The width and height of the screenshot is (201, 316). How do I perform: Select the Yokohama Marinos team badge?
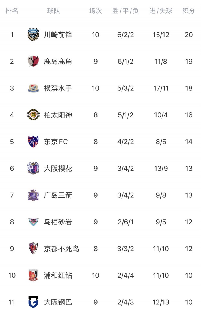33,88
